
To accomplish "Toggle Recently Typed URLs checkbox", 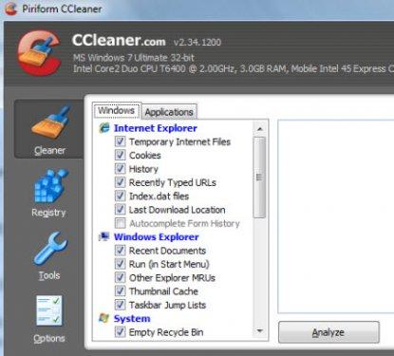I will tap(120, 182).
